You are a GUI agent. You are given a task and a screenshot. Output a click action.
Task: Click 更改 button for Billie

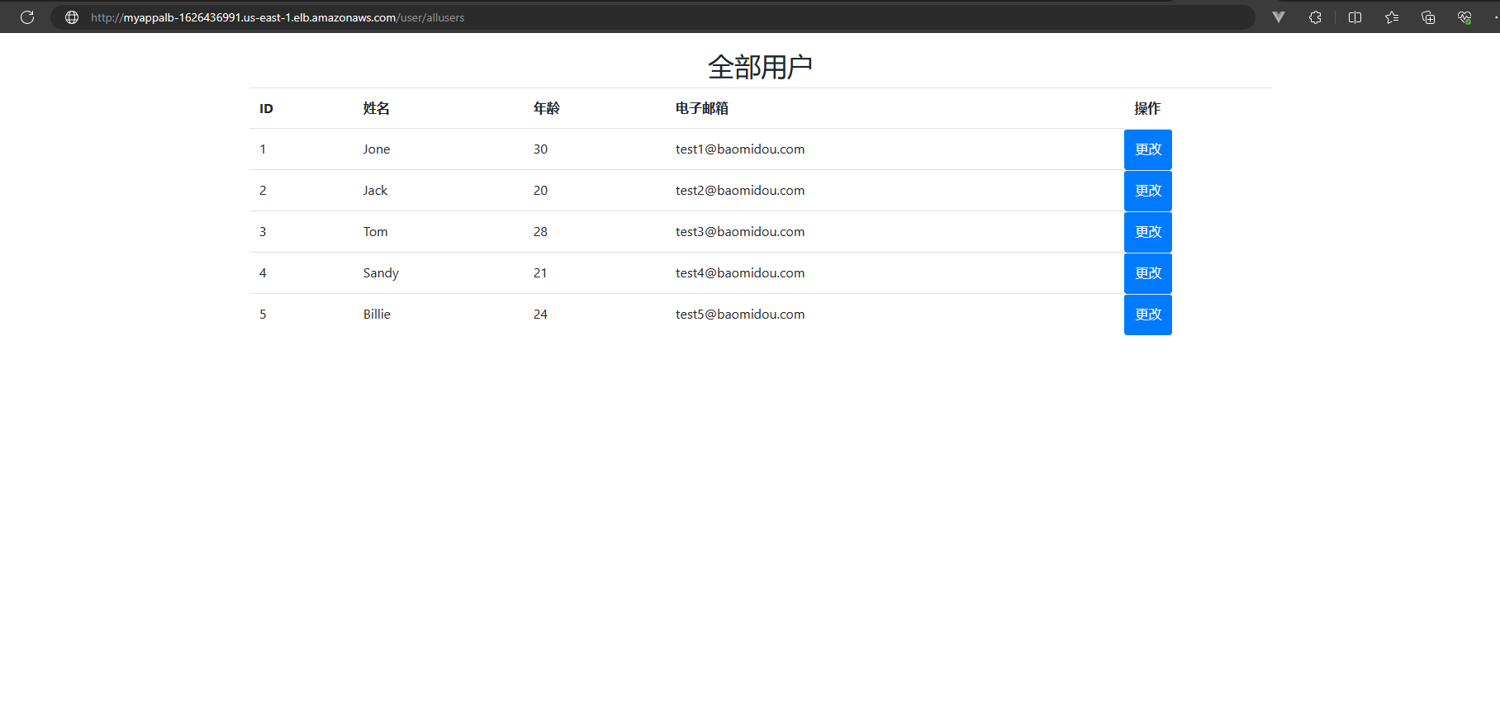coord(1148,315)
